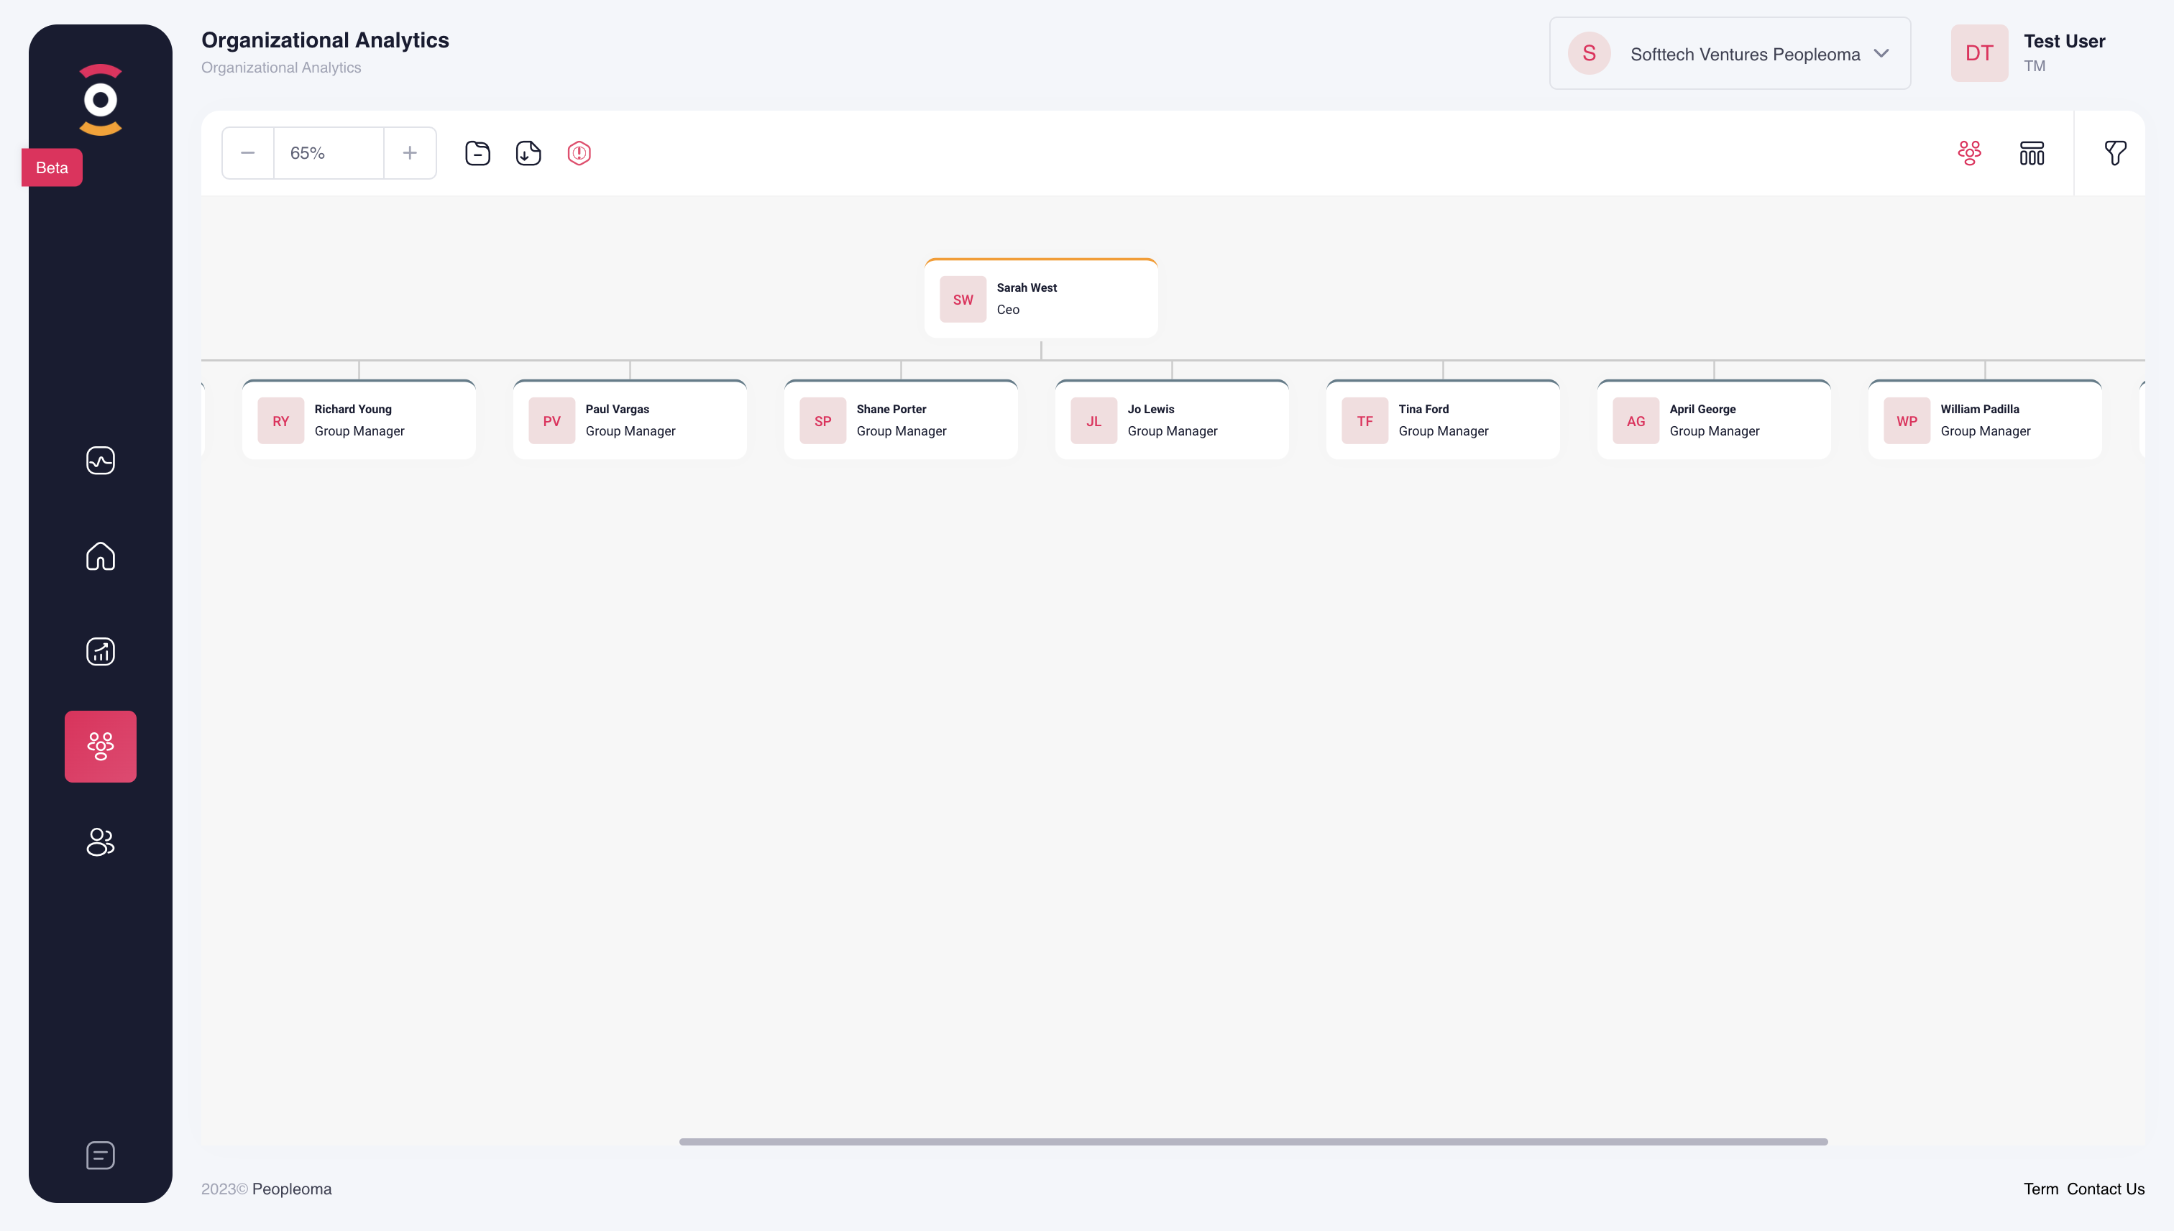2174x1231 pixels.
Task: Decrease zoom with the minus button
Action: [248, 153]
